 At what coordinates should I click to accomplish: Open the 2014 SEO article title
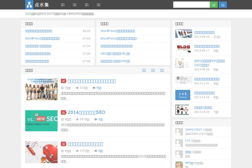pos(86,113)
